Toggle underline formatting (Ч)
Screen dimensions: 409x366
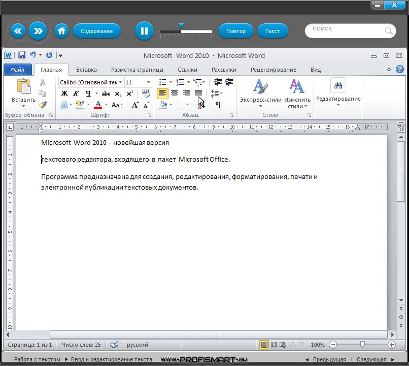(x=88, y=94)
